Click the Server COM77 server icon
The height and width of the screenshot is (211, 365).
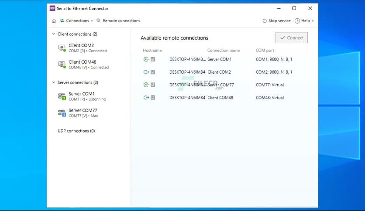62,113
